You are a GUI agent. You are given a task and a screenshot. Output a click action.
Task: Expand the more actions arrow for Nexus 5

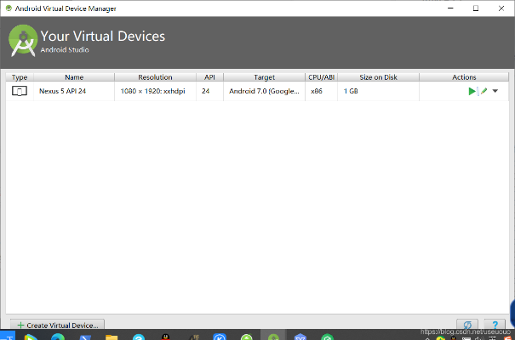click(495, 91)
